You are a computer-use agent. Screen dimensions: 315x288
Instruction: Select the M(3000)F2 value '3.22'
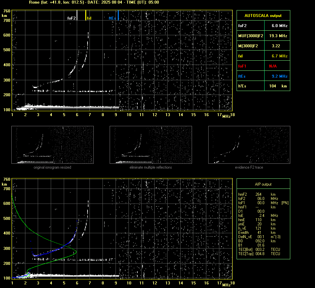click(276, 46)
